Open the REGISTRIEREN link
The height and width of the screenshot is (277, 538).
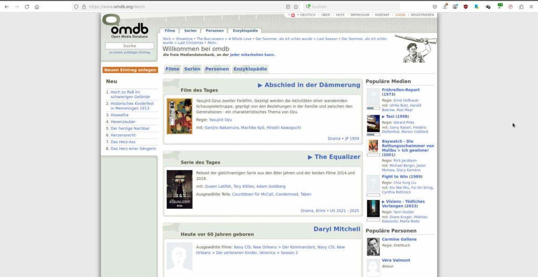click(422, 15)
